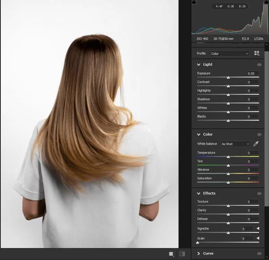Click the Grain slider handle
The height and width of the screenshot is (260, 269).
click(x=197, y=243)
